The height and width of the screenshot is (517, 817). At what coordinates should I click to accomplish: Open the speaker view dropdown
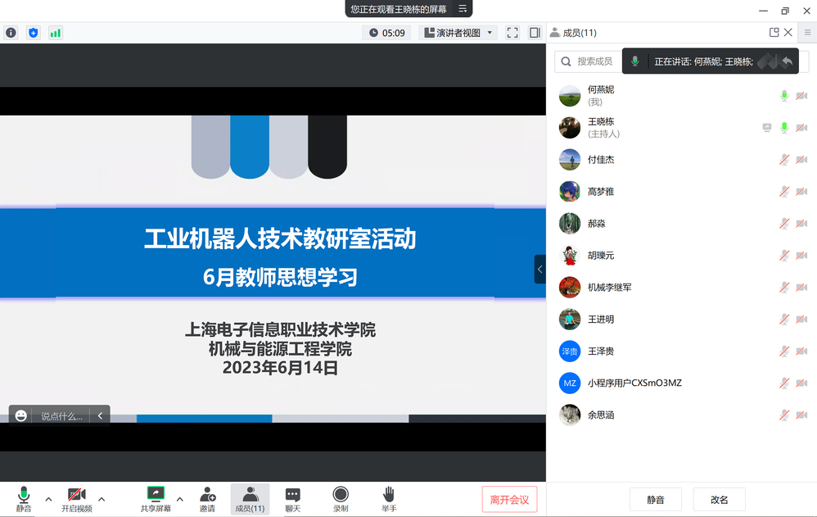458,33
